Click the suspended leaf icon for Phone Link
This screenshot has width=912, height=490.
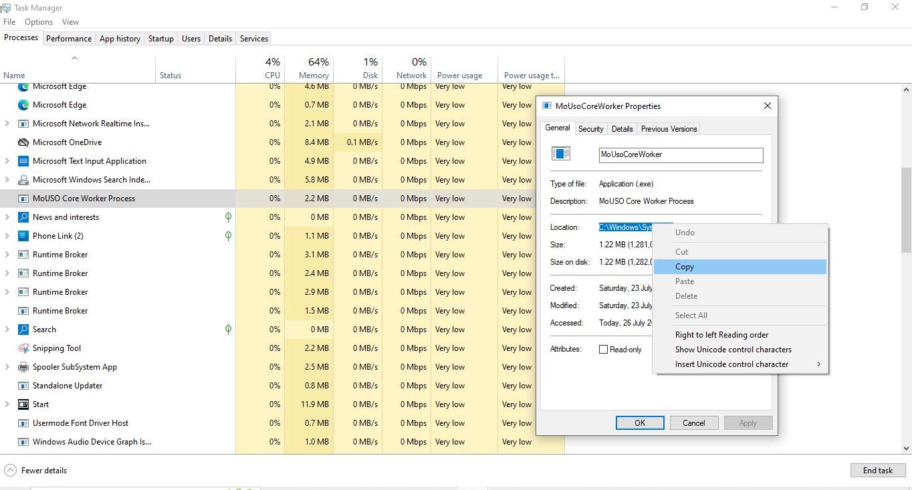tap(228, 236)
